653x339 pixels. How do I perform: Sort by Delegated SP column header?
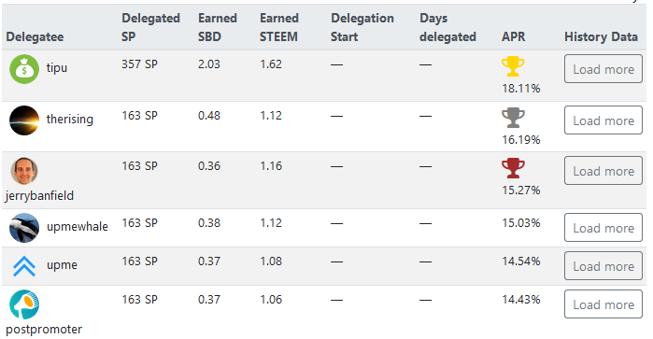150,27
